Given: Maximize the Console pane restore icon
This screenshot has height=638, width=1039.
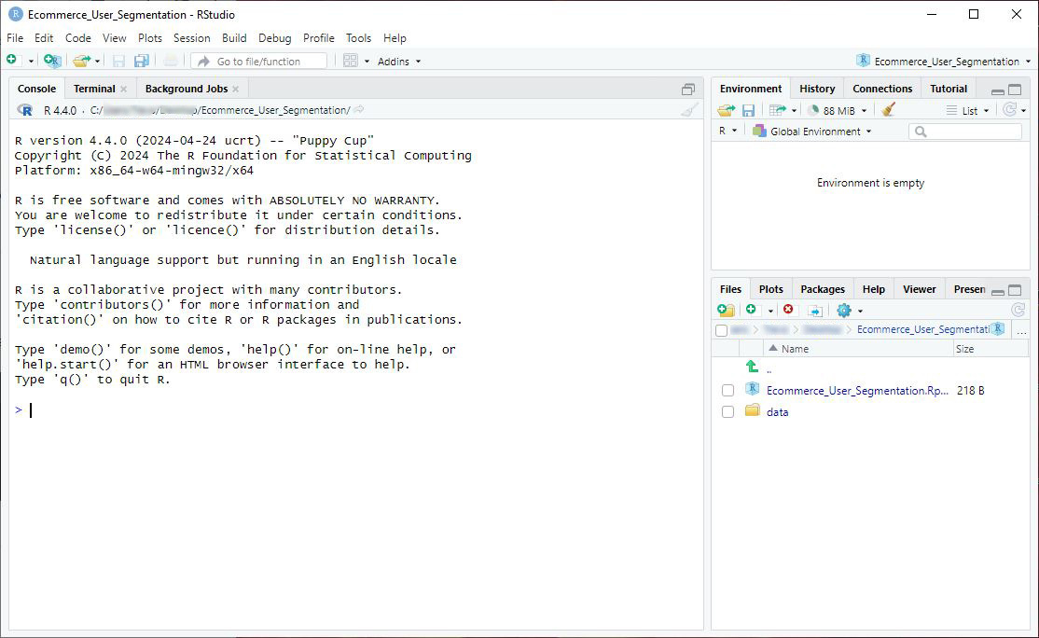Looking at the screenshot, I should (688, 90).
